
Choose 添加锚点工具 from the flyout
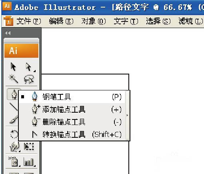72,109
